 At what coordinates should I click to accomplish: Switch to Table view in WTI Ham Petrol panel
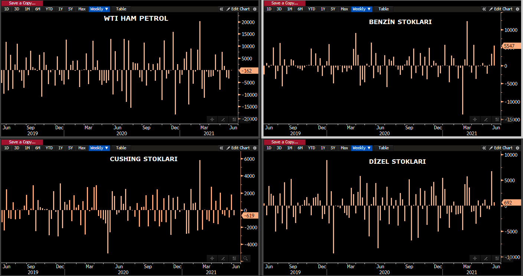tap(121, 9)
